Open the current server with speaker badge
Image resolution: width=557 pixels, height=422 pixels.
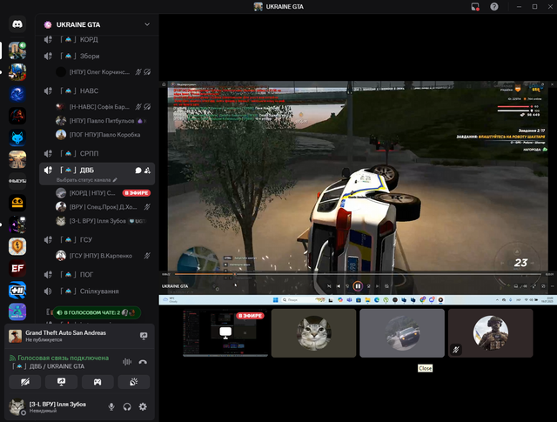[x=17, y=50]
